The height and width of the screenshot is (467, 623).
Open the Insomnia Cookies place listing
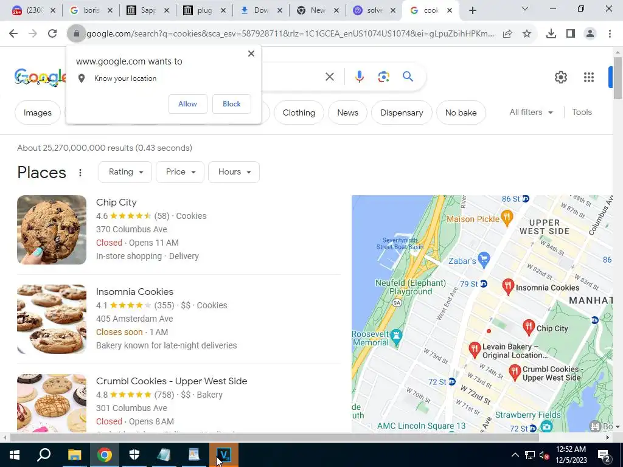coord(134,292)
